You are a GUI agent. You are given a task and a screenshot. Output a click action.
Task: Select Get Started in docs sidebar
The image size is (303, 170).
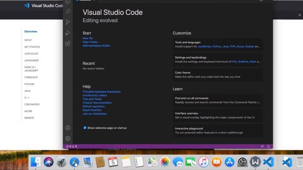pyautogui.click(x=32, y=47)
